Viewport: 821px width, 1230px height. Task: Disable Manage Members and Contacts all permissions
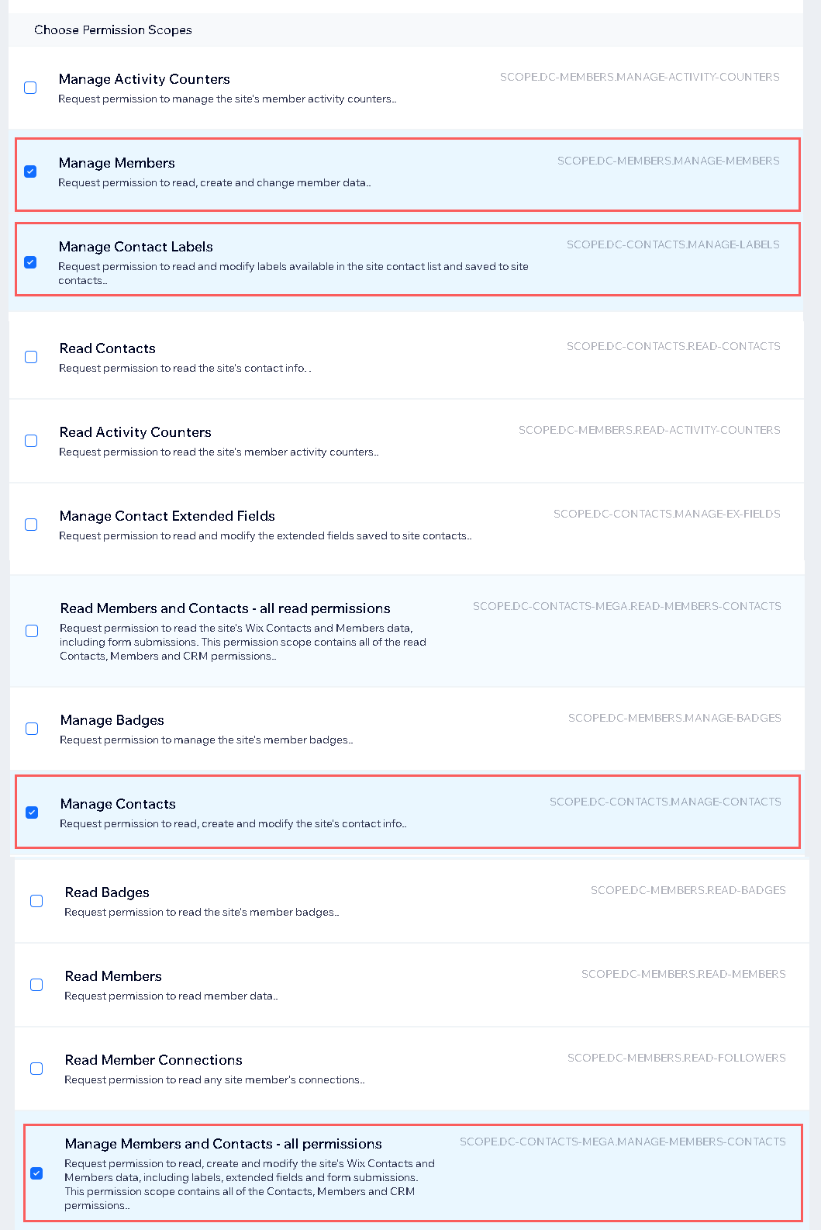point(36,1174)
